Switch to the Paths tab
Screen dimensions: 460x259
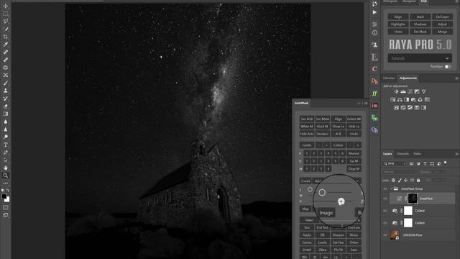click(x=417, y=154)
